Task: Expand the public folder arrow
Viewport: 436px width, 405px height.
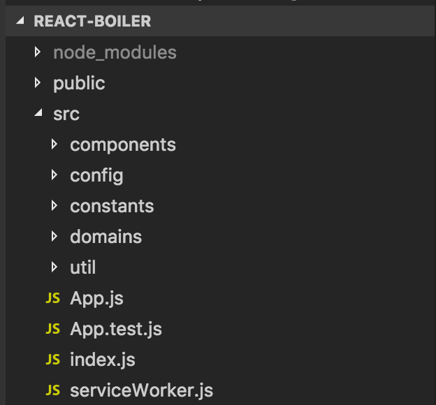Action: (38, 83)
